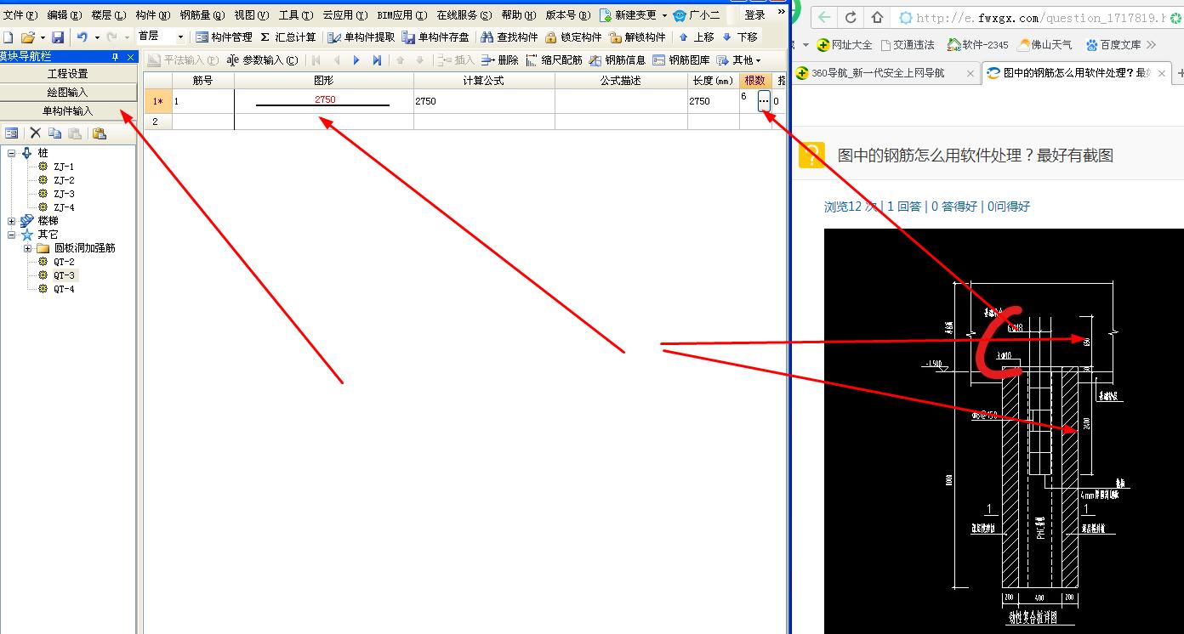Go to the browser home page
The image size is (1184, 634).
coord(877,17)
